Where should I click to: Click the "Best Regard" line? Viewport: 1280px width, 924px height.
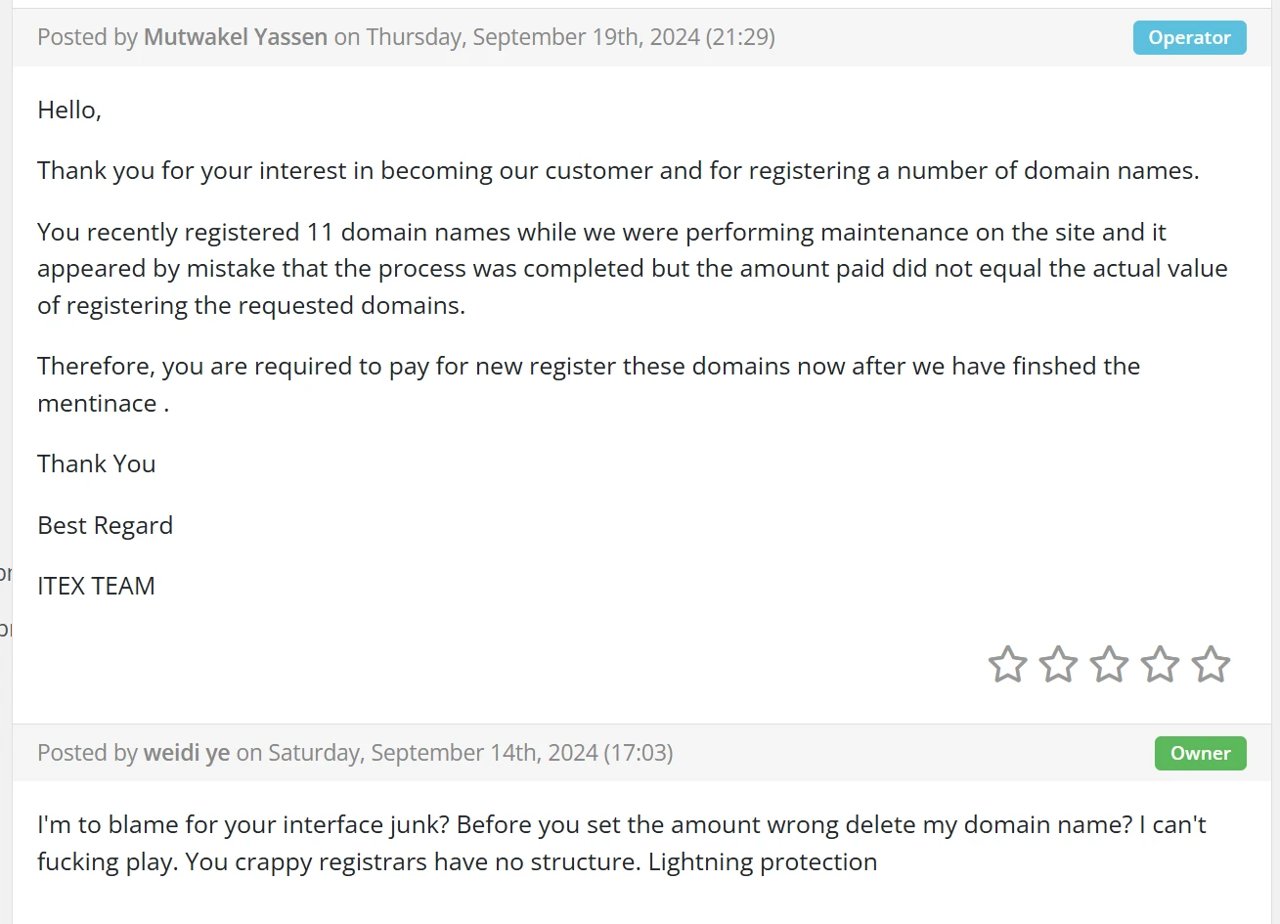pos(105,526)
